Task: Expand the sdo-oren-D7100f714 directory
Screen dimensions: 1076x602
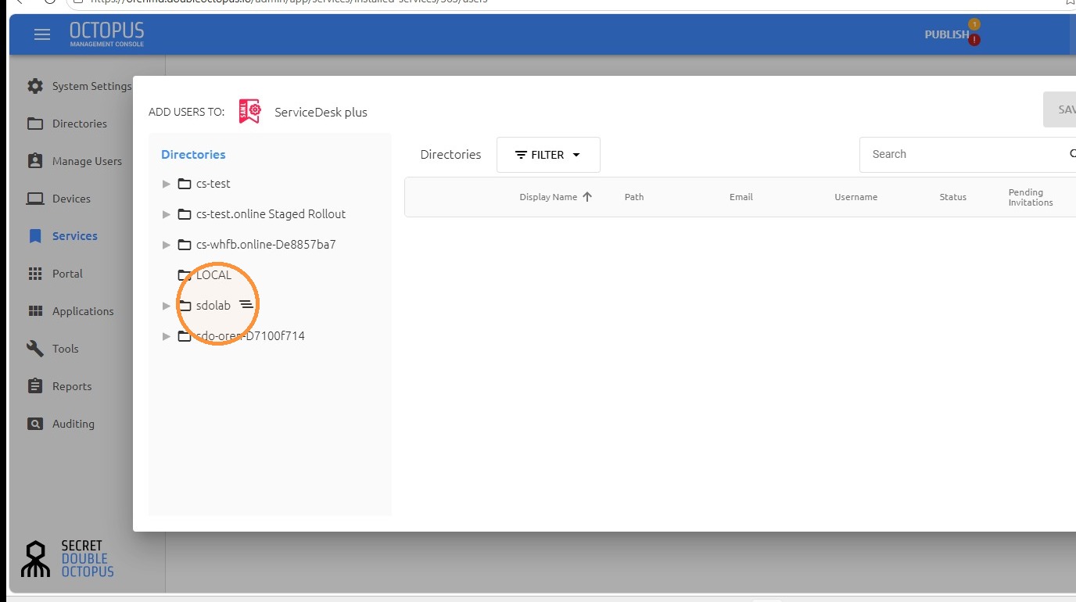Action: [166, 336]
